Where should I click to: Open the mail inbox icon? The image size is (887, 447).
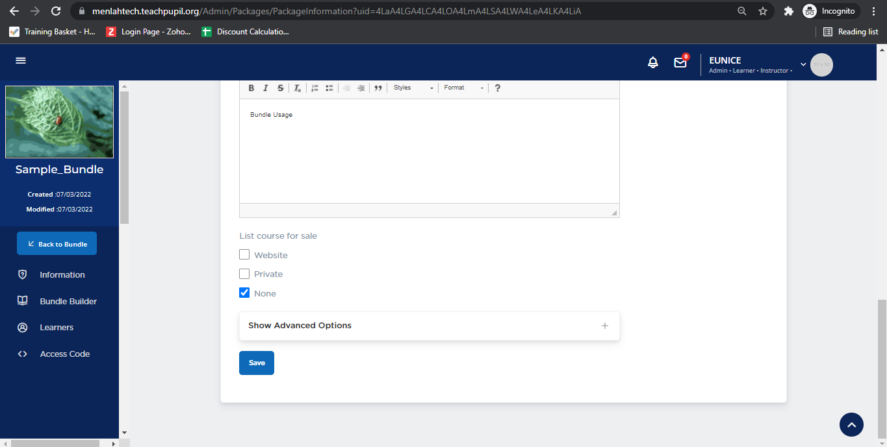click(680, 63)
